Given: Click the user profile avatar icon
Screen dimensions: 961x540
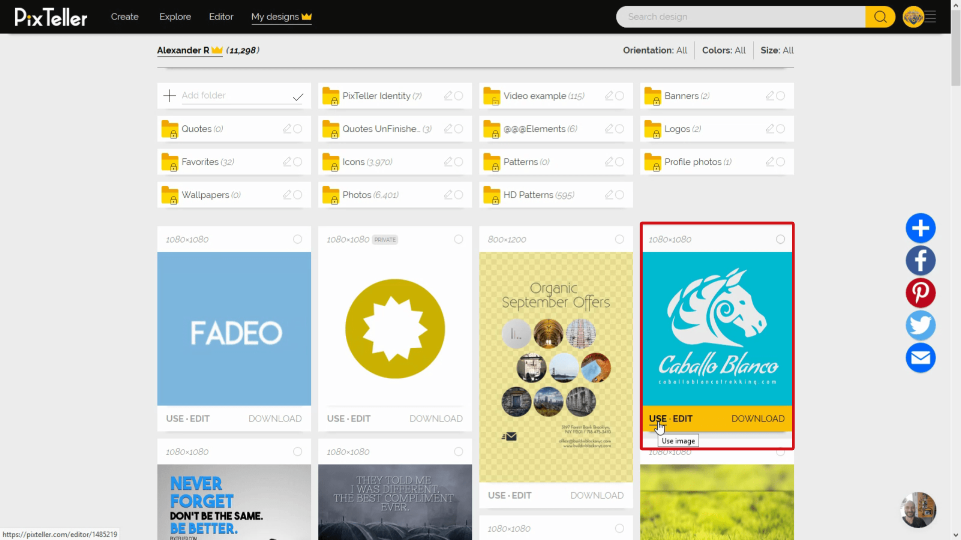Looking at the screenshot, I should pyautogui.click(x=913, y=16).
